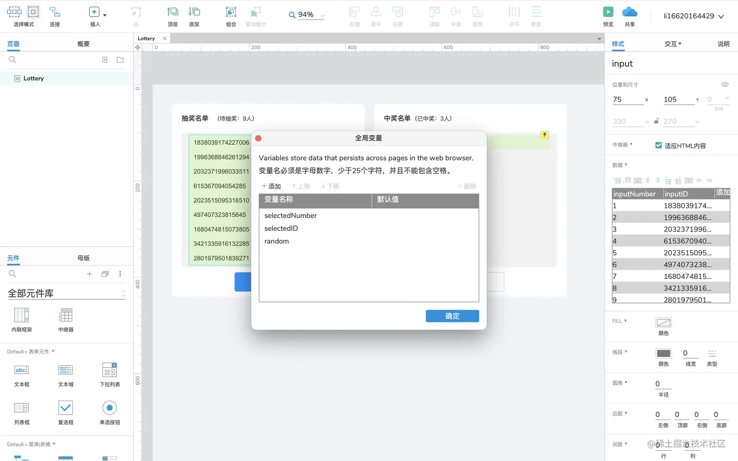Screen dimensions: 738x461
Task: Open the 插入 dropdown arrow
Action: tap(104, 15)
